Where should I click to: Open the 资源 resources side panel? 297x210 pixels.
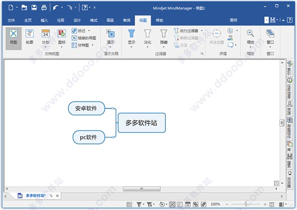click(x=290, y=108)
